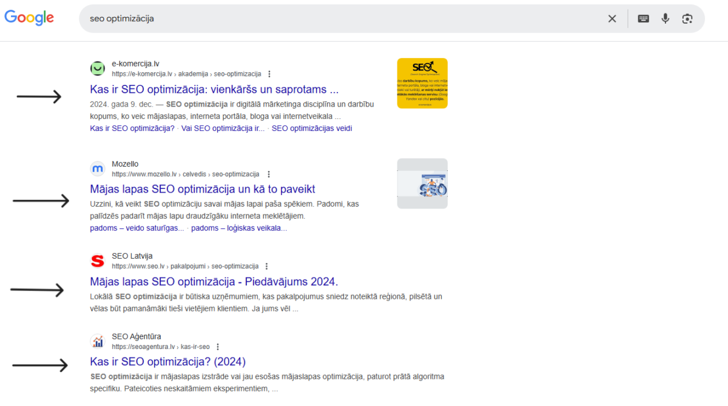Screen dimensions: 728x406
Task: Click the Mozello result thumbnail image
Action: 422,184
